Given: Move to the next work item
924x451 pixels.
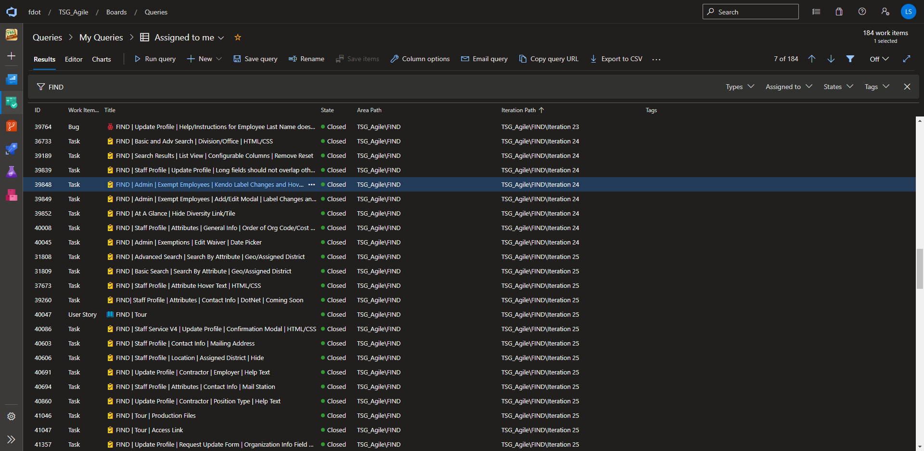Looking at the screenshot, I should click(831, 59).
